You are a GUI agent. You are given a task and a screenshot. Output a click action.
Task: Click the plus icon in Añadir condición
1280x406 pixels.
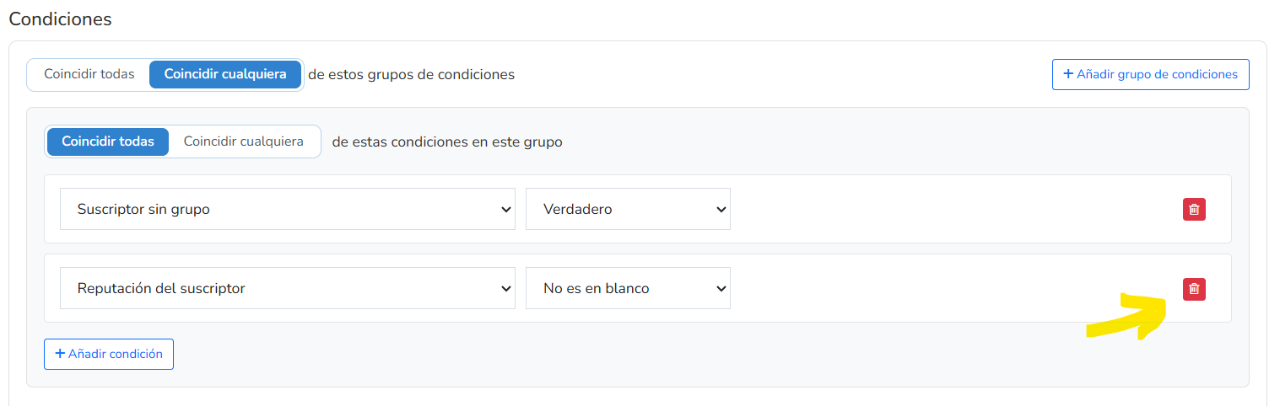pyautogui.click(x=60, y=354)
